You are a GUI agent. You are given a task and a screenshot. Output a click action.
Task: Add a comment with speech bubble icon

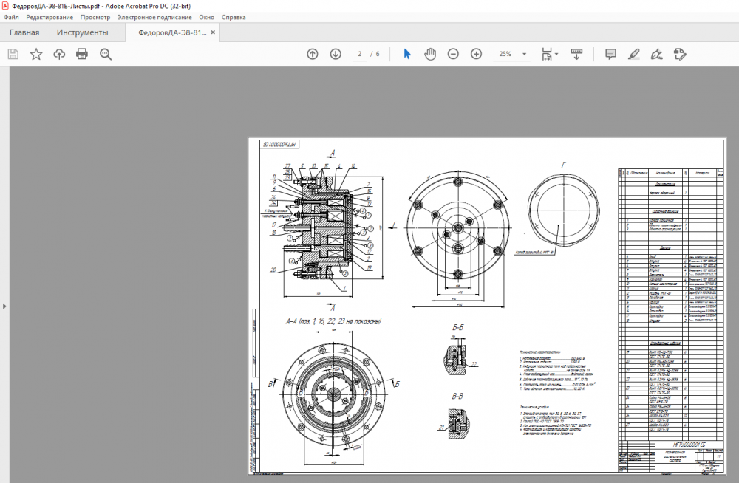pos(610,54)
